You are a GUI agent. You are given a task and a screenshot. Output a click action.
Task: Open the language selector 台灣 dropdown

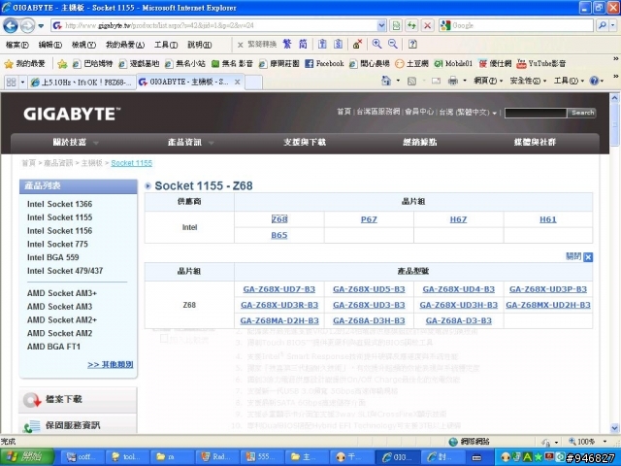click(468, 113)
